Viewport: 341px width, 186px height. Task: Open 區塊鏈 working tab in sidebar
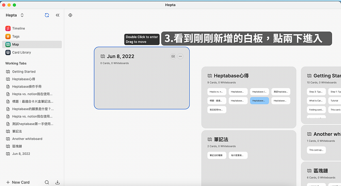click(32, 146)
